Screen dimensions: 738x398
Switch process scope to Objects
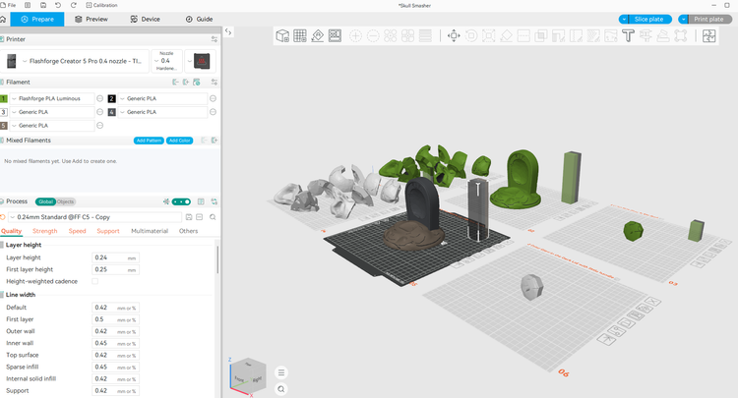pos(65,201)
